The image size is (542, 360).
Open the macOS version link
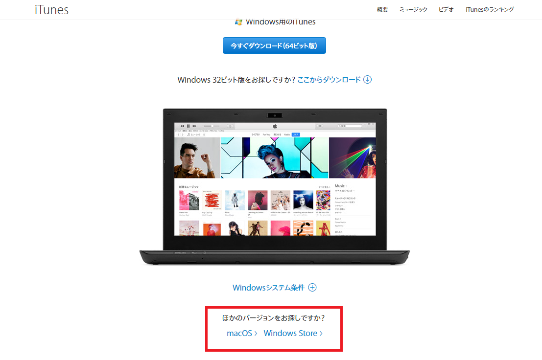[x=242, y=333]
